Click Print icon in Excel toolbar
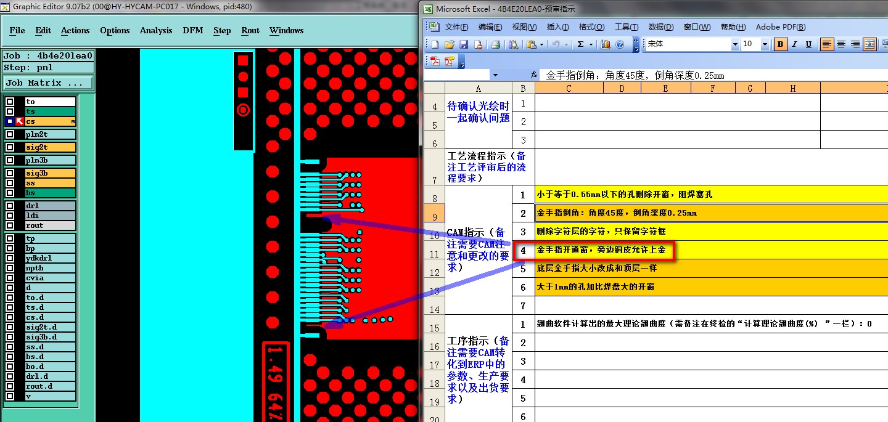The height and width of the screenshot is (422, 888). 495,44
